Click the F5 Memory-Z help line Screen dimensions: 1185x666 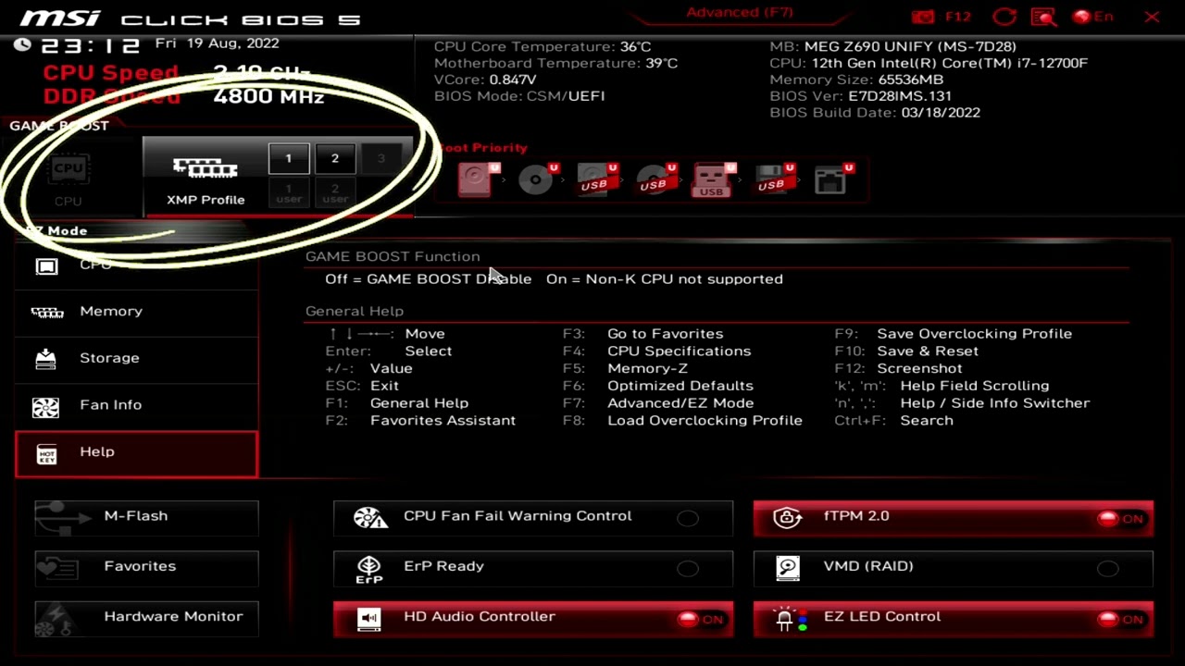(x=625, y=369)
